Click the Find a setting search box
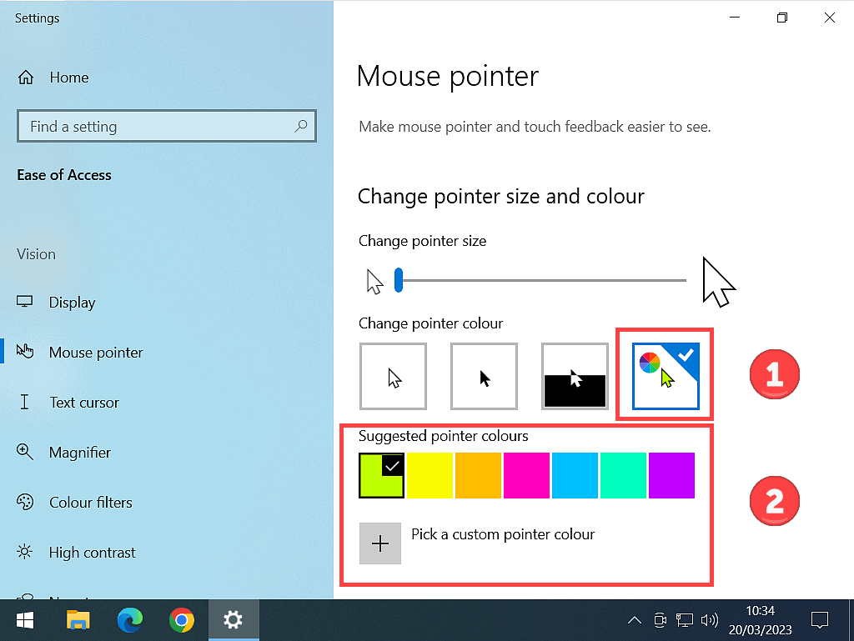Screen dimensions: 854x641 click(x=158, y=127)
